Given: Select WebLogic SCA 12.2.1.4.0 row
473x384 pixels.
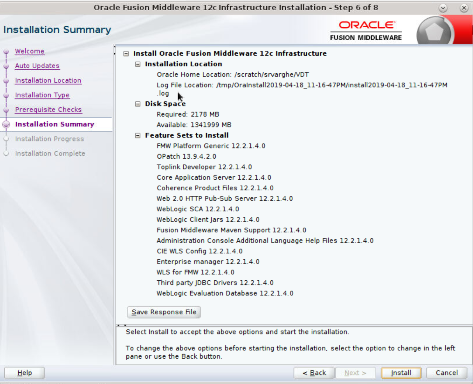Looking at the screenshot, I should (198, 209).
